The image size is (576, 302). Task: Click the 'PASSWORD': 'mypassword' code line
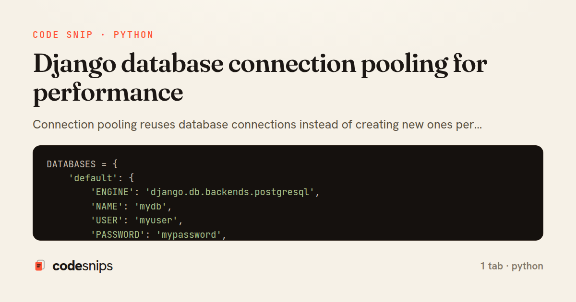[x=159, y=235]
